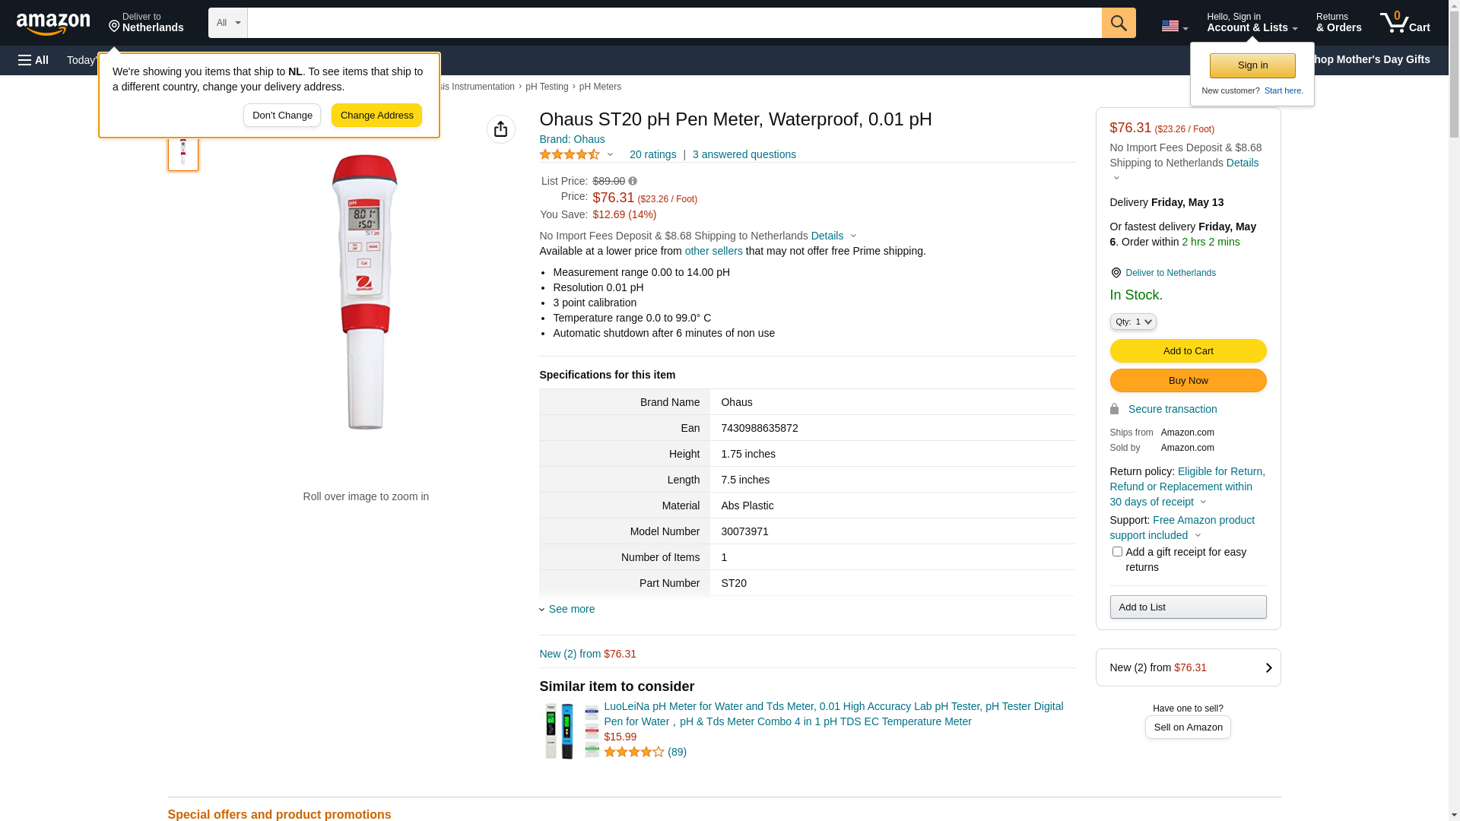Image resolution: width=1460 pixels, height=821 pixels.
Task: Click the product thumbnail image
Action: [183, 152]
